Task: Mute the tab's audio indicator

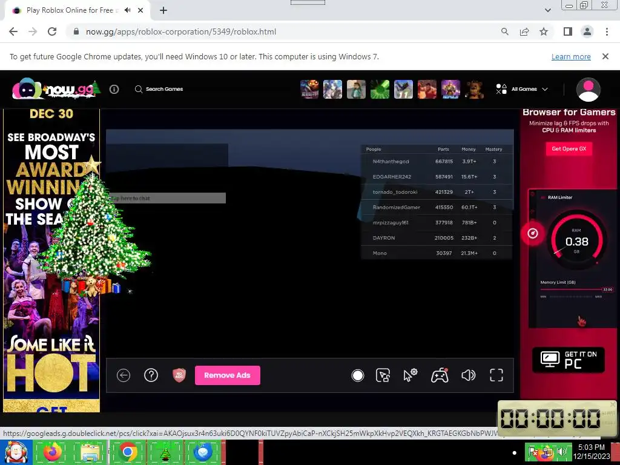Action: (127, 10)
